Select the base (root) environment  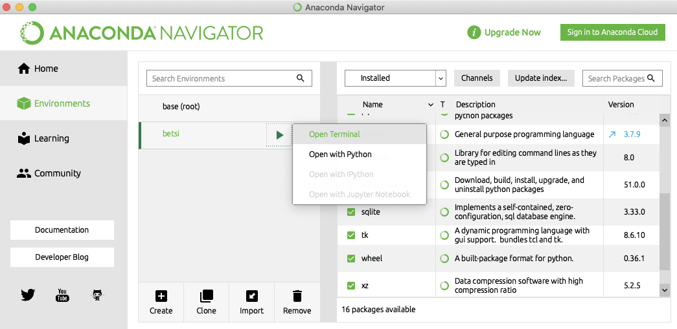coord(229,107)
